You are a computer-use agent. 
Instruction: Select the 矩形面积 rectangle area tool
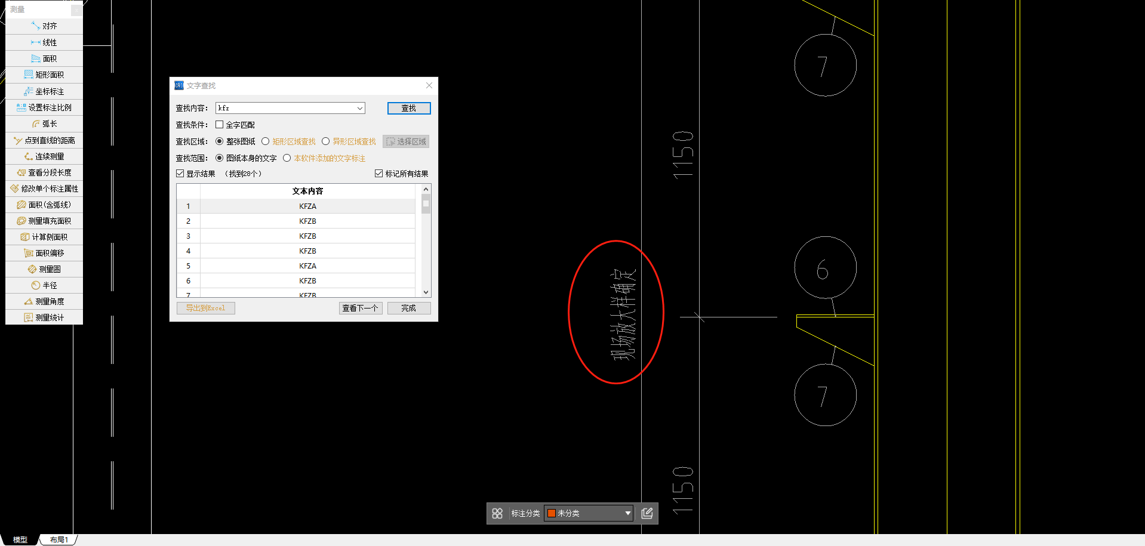(44, 75)
